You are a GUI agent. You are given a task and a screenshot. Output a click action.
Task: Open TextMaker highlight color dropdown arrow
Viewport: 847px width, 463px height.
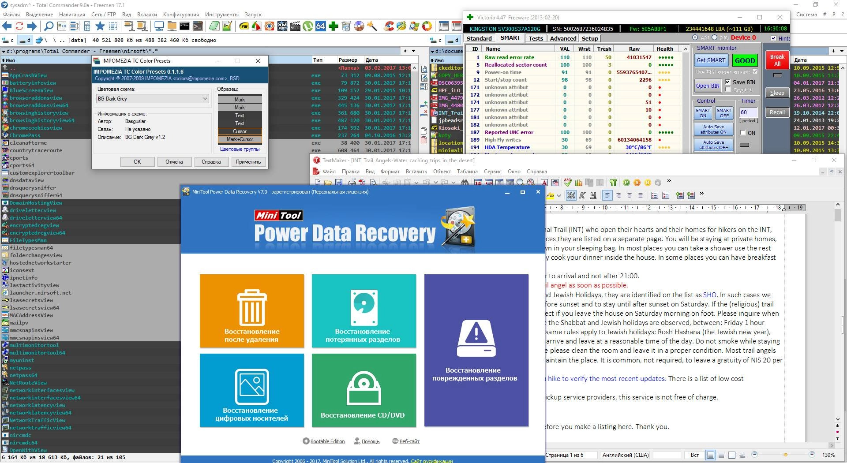(559, 195)
